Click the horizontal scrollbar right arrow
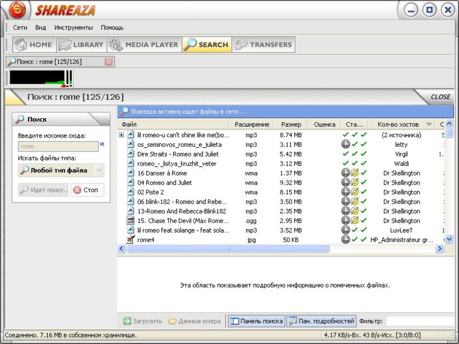 439,249
